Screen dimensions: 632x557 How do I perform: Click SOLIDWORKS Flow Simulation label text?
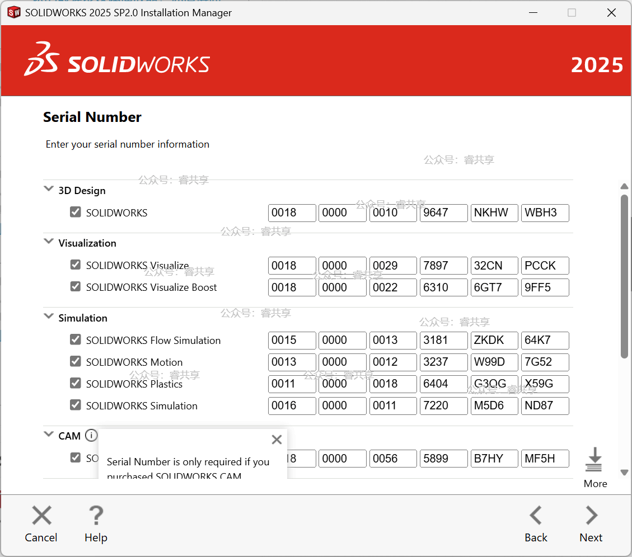pos(153,341)
